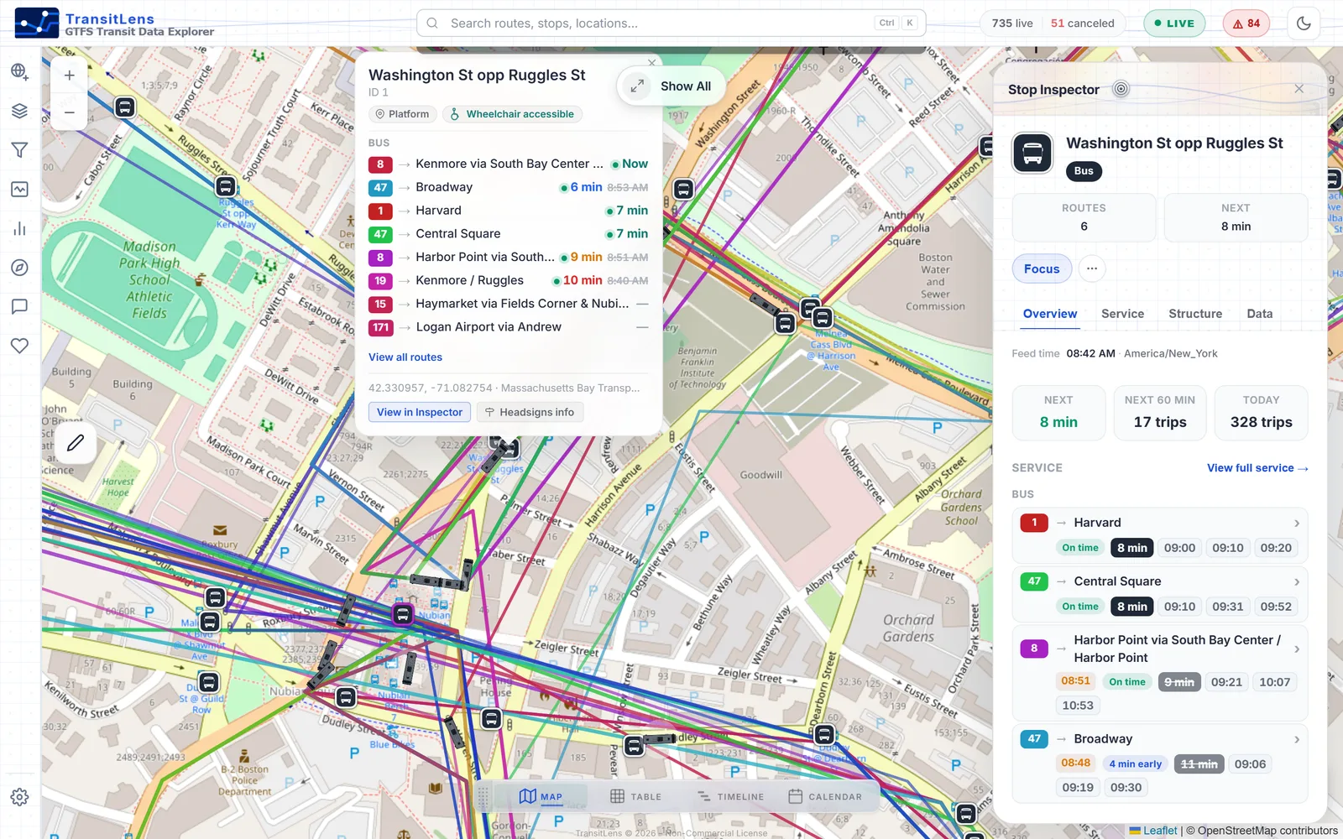This screenshot has width=1343, height=839.
Task: Expand the route 47 Broadway service row
Action: tap(1160, 763)
